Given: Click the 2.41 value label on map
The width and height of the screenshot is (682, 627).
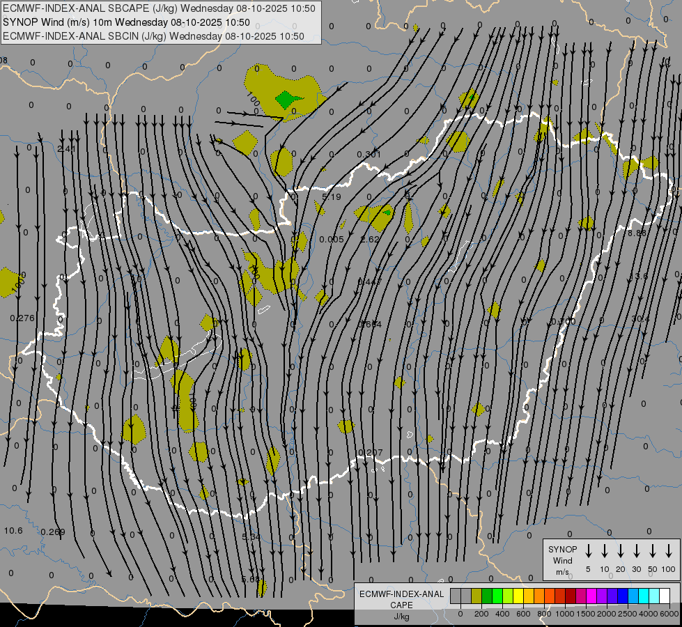Looking at the screenshot, I should [66, 149].
